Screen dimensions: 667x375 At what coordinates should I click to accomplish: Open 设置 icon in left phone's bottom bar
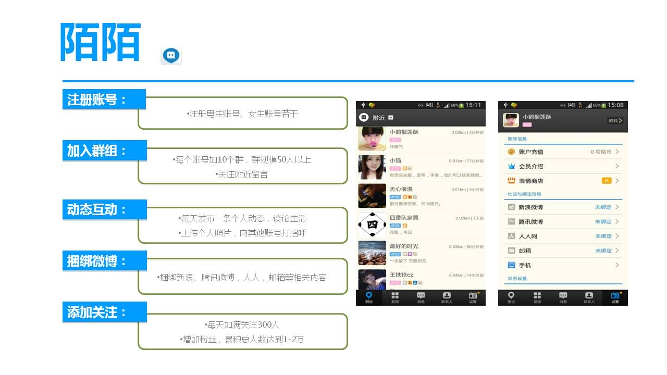(x=473, y=297)
